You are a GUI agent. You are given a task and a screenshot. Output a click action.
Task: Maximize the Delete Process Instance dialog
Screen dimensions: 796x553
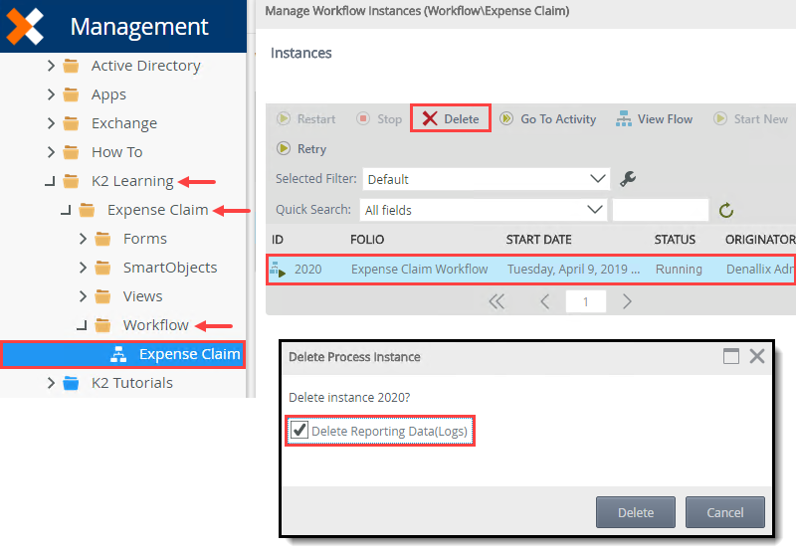tap(731, 356)
